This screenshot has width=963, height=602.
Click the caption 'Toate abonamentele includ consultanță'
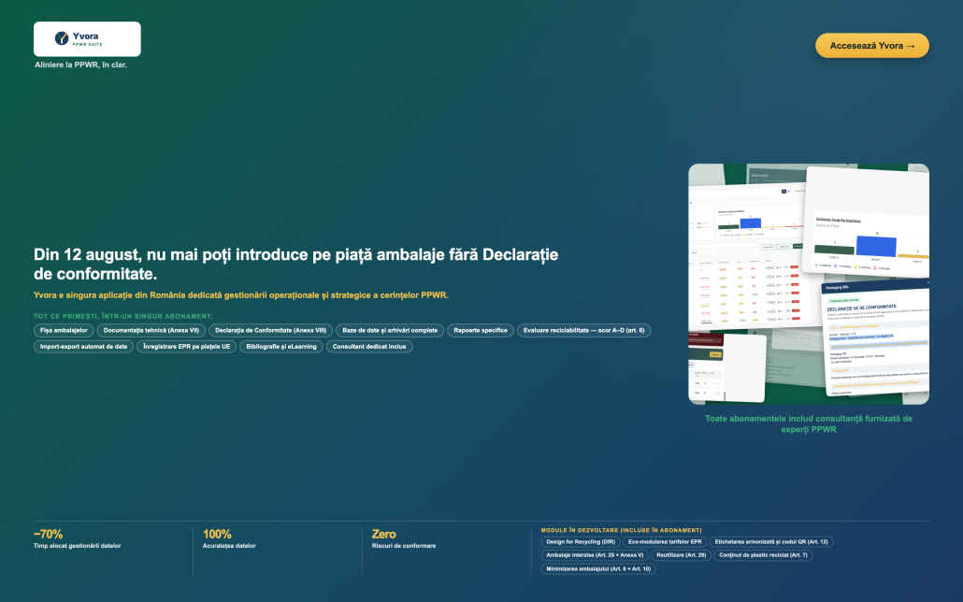click(x=809, y=423)
